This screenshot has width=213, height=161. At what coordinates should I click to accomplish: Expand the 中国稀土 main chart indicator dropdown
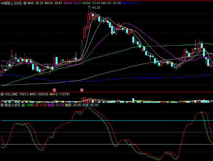tap(25, 3)
